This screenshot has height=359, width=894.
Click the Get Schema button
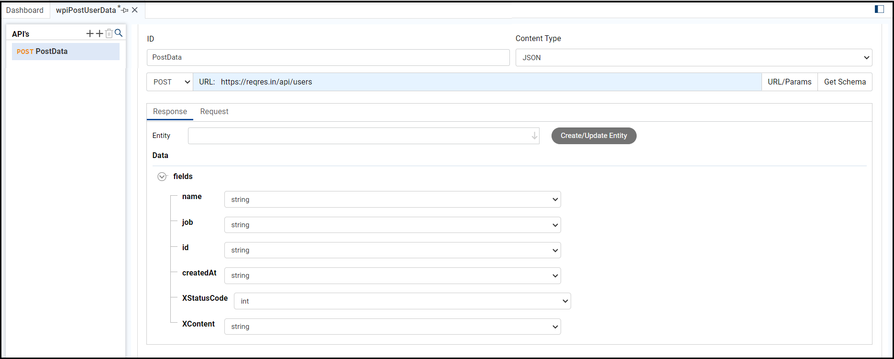845,82
